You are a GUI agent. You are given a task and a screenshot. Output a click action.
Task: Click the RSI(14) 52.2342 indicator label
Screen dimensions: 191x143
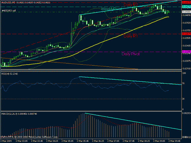9,74
